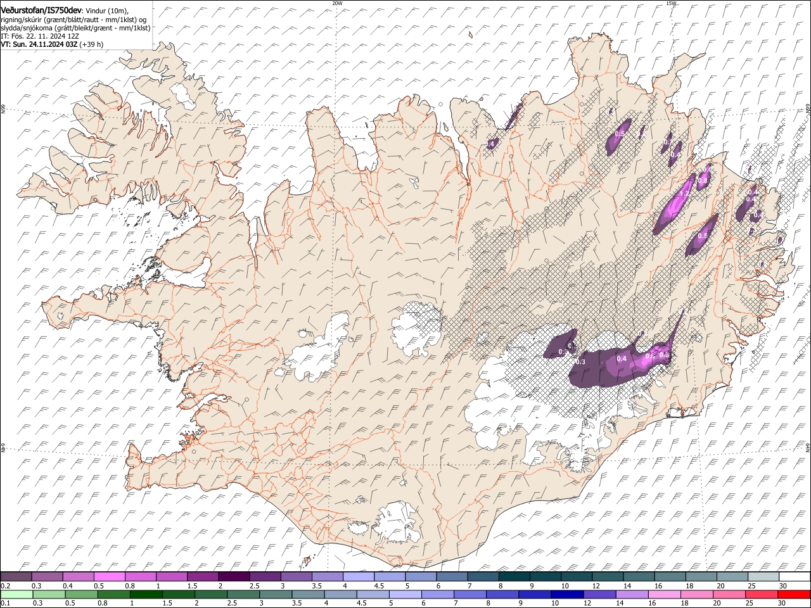
Task: Click the 'VT: Sun. 24.11.2024 03Z' valid time
Action: (39, 44)
